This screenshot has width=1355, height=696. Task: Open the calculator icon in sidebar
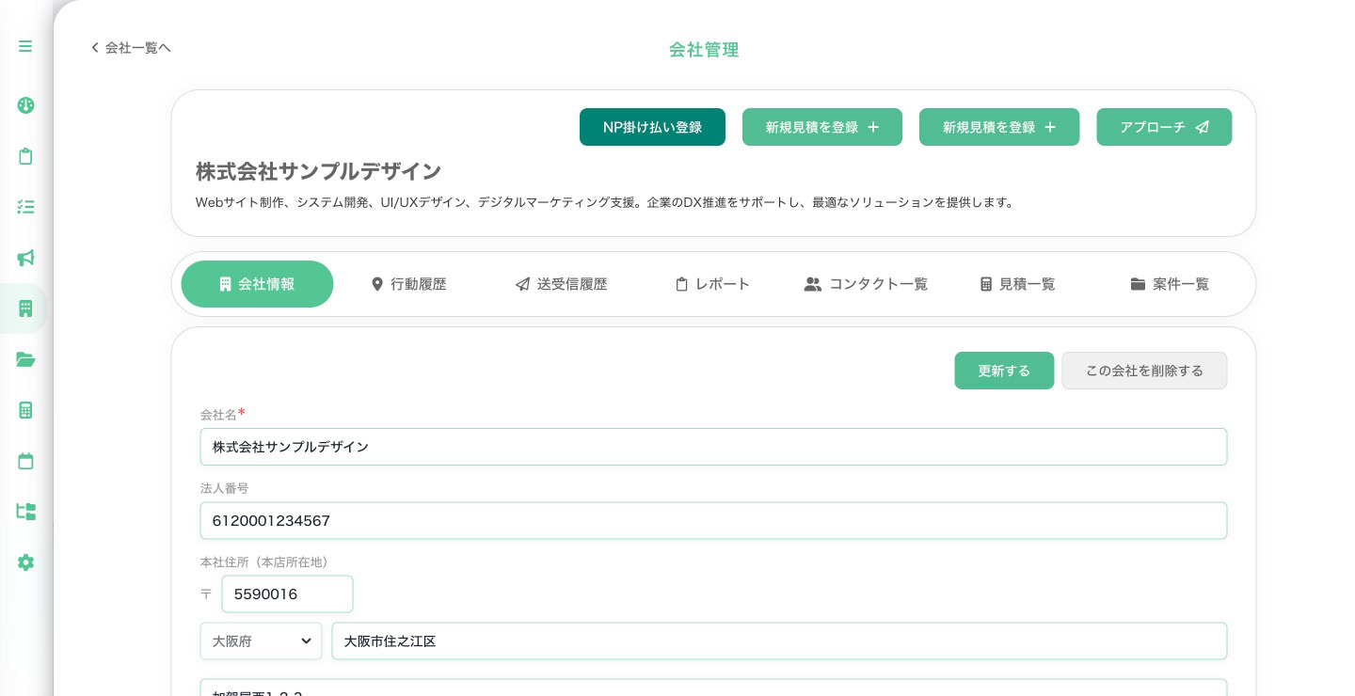pyautogui.click(x=25, y=410)
